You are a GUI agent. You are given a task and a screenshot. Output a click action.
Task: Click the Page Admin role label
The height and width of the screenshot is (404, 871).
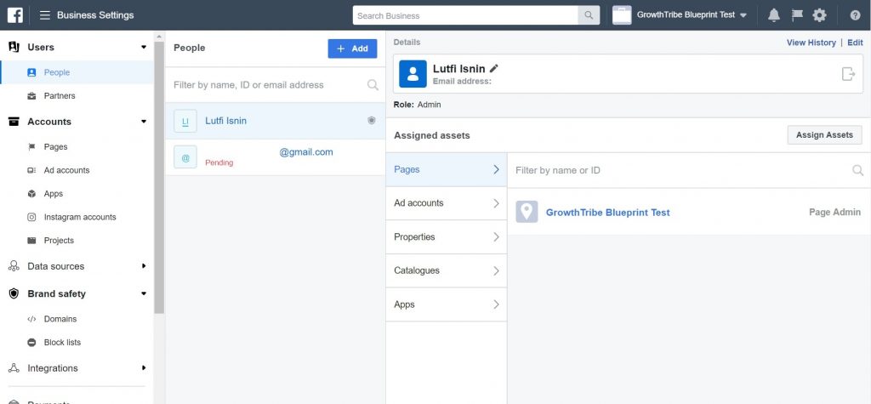tap(834, 213)
